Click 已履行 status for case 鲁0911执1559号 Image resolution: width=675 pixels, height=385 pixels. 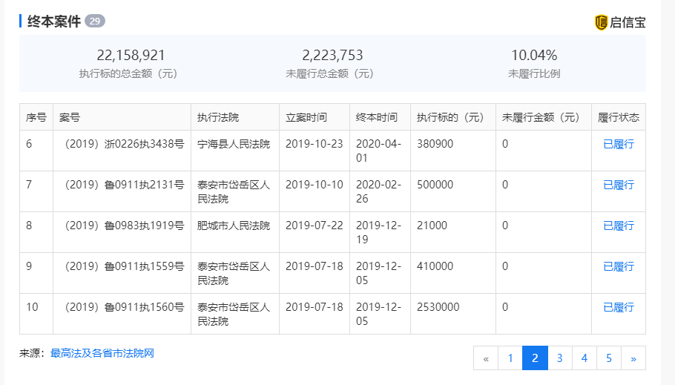pyautogui.click(x=619, y=266)
